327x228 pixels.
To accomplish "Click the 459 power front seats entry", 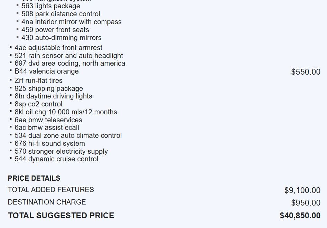I will pyautogui.click(x=55, y=30).
